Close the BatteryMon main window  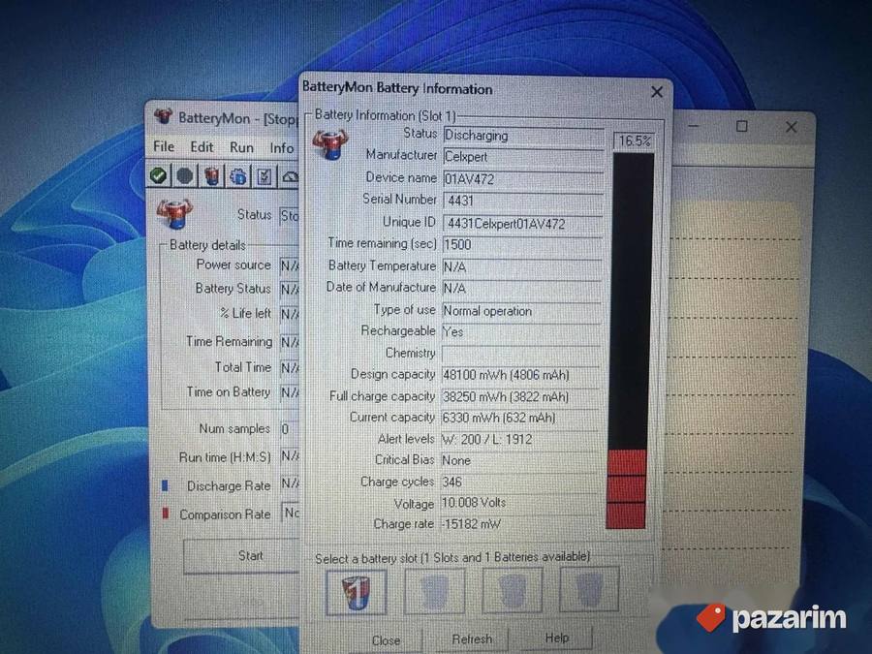tap(792, 127)
